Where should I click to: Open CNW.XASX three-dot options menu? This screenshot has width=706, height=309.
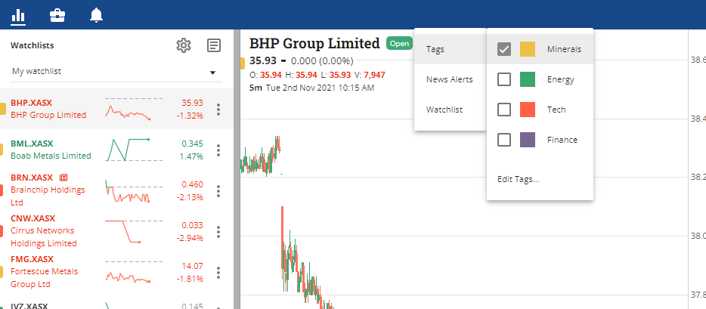(x=218, y=232)
